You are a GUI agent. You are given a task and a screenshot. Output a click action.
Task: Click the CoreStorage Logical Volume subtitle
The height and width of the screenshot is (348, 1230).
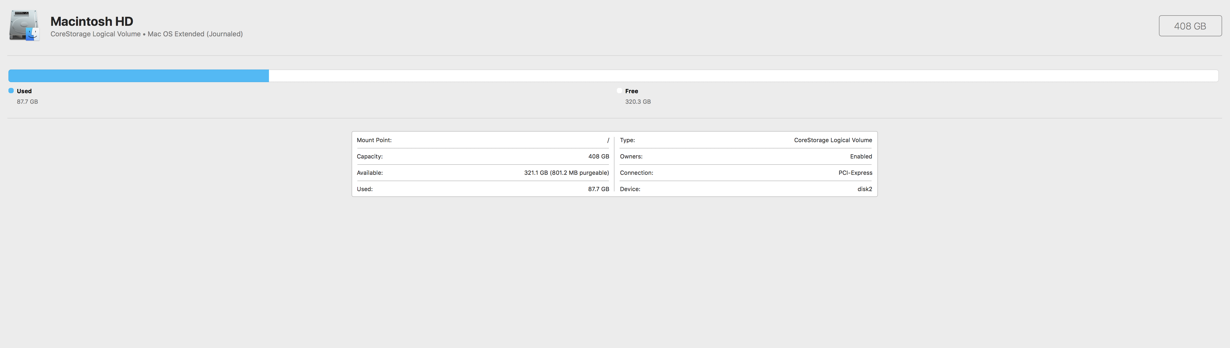[147, 34]
